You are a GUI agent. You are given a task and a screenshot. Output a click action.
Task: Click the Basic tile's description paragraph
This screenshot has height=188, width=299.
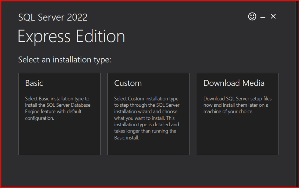pos(58,108)
